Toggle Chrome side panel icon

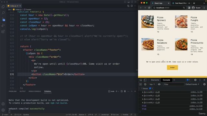pos(189,8)
